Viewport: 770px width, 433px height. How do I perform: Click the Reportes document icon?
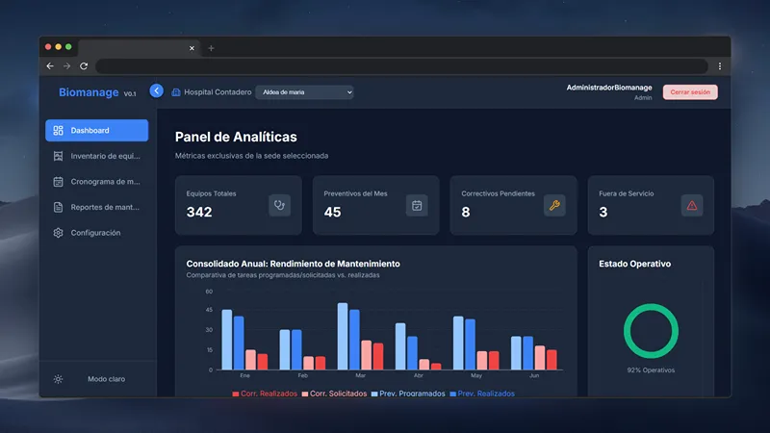(x=58, y=207)
